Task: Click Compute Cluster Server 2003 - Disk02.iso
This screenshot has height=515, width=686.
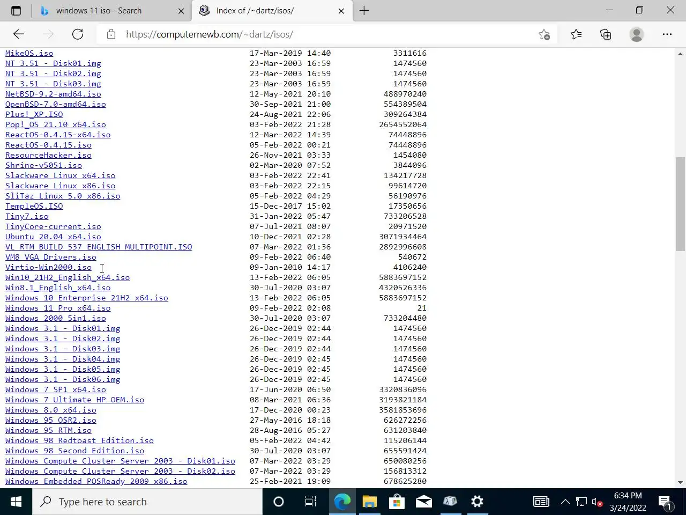Action: [120, 471]
